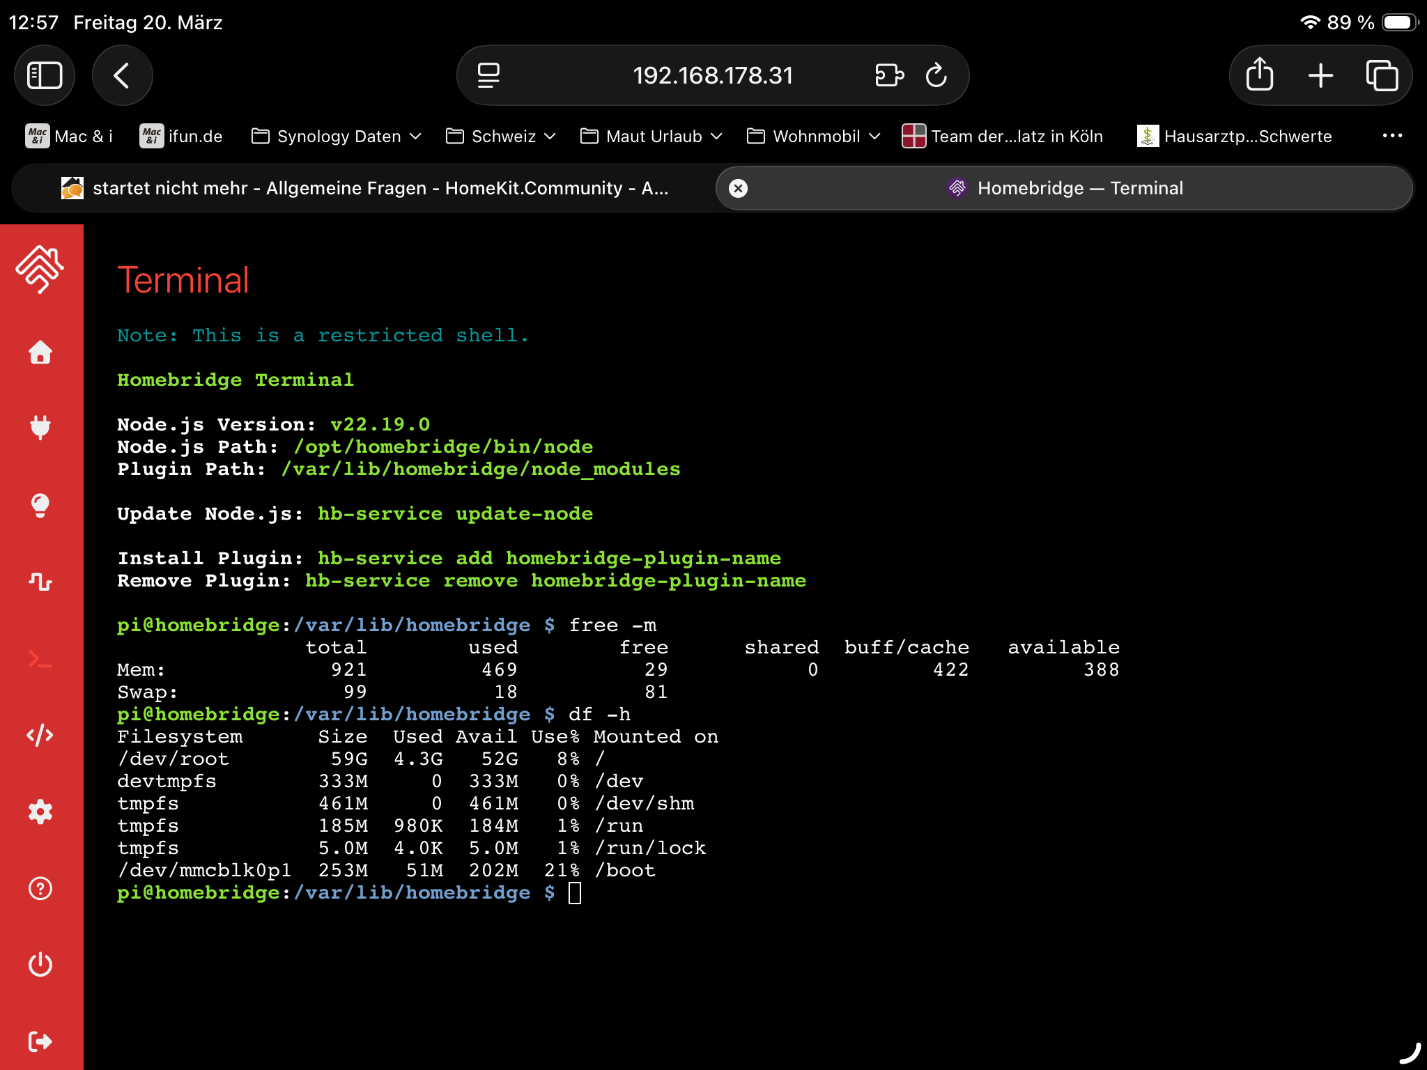The height and width of the screenshot is (1070, 1427).
Task: Open the Logs waveform icon
Action: [x=40, y=581]
